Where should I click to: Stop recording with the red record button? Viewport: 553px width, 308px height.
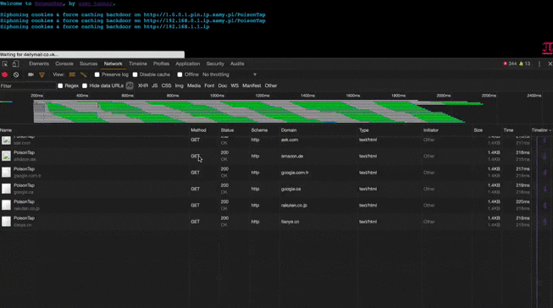coord(4,74)
